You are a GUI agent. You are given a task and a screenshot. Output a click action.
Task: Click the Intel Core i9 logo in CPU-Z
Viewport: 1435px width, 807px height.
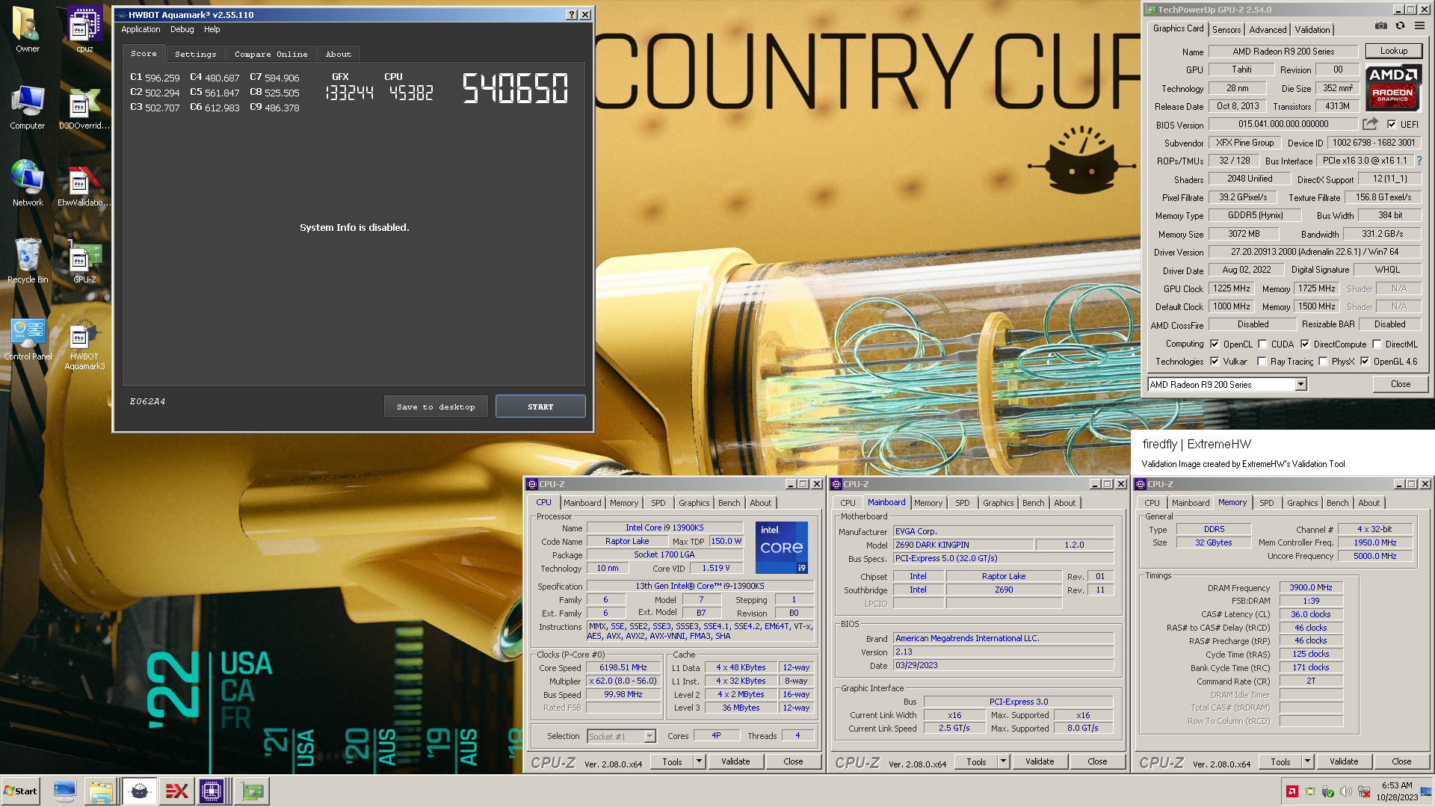[x=781, y=548]
